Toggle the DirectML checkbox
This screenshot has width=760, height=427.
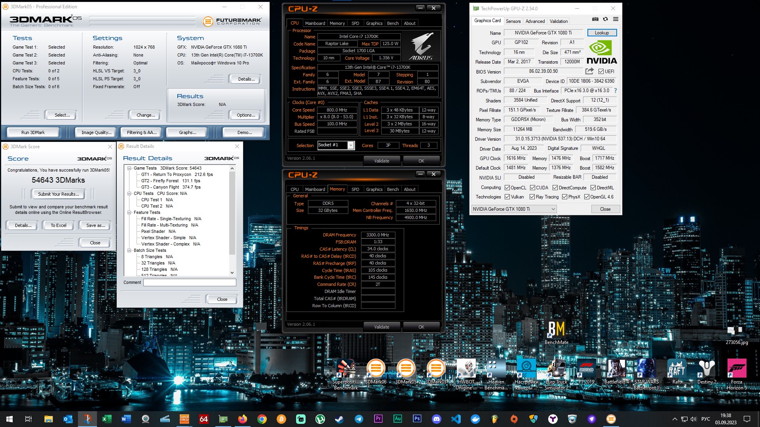[593, 188]
